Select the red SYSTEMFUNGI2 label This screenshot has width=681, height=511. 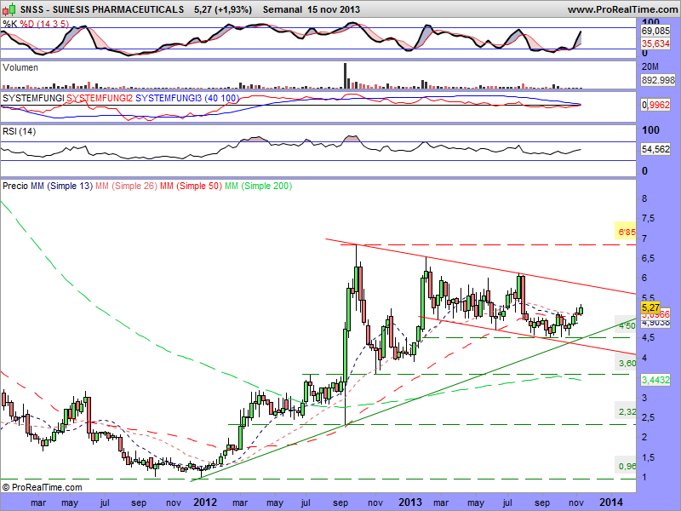coord(100,98)
